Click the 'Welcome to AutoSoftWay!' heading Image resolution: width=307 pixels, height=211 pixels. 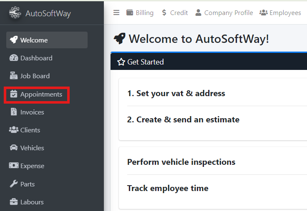pyautogui.click(x=199, y=39)
